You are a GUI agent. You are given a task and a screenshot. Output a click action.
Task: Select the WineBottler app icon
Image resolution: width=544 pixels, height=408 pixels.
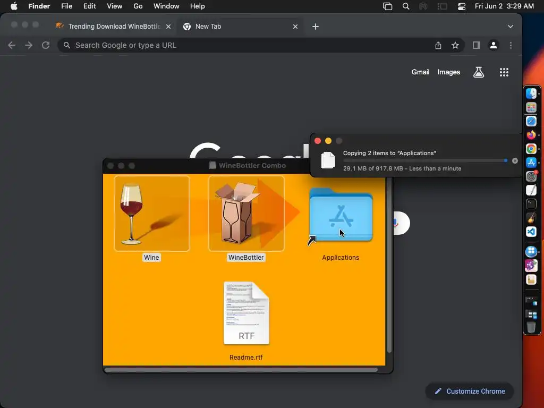coord(246,214)
